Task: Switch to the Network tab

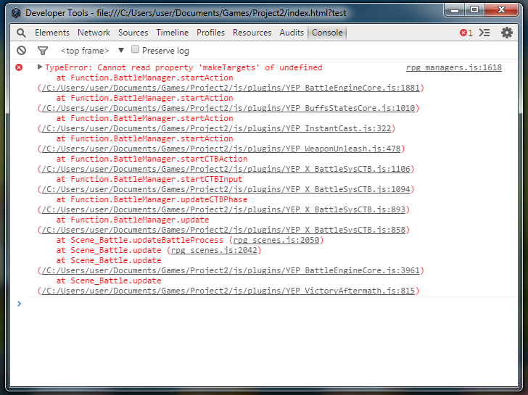Action: point(94,33)
